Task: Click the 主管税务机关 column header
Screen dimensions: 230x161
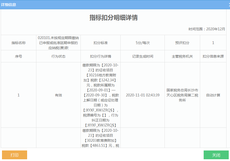Action: 182,56
